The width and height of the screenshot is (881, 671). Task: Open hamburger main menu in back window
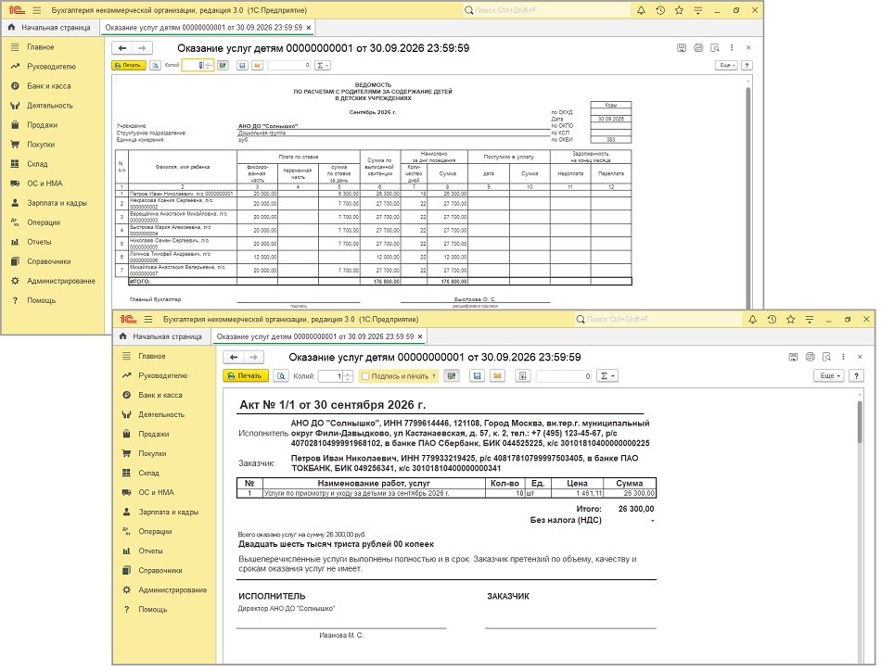click(x=37, y=10)
